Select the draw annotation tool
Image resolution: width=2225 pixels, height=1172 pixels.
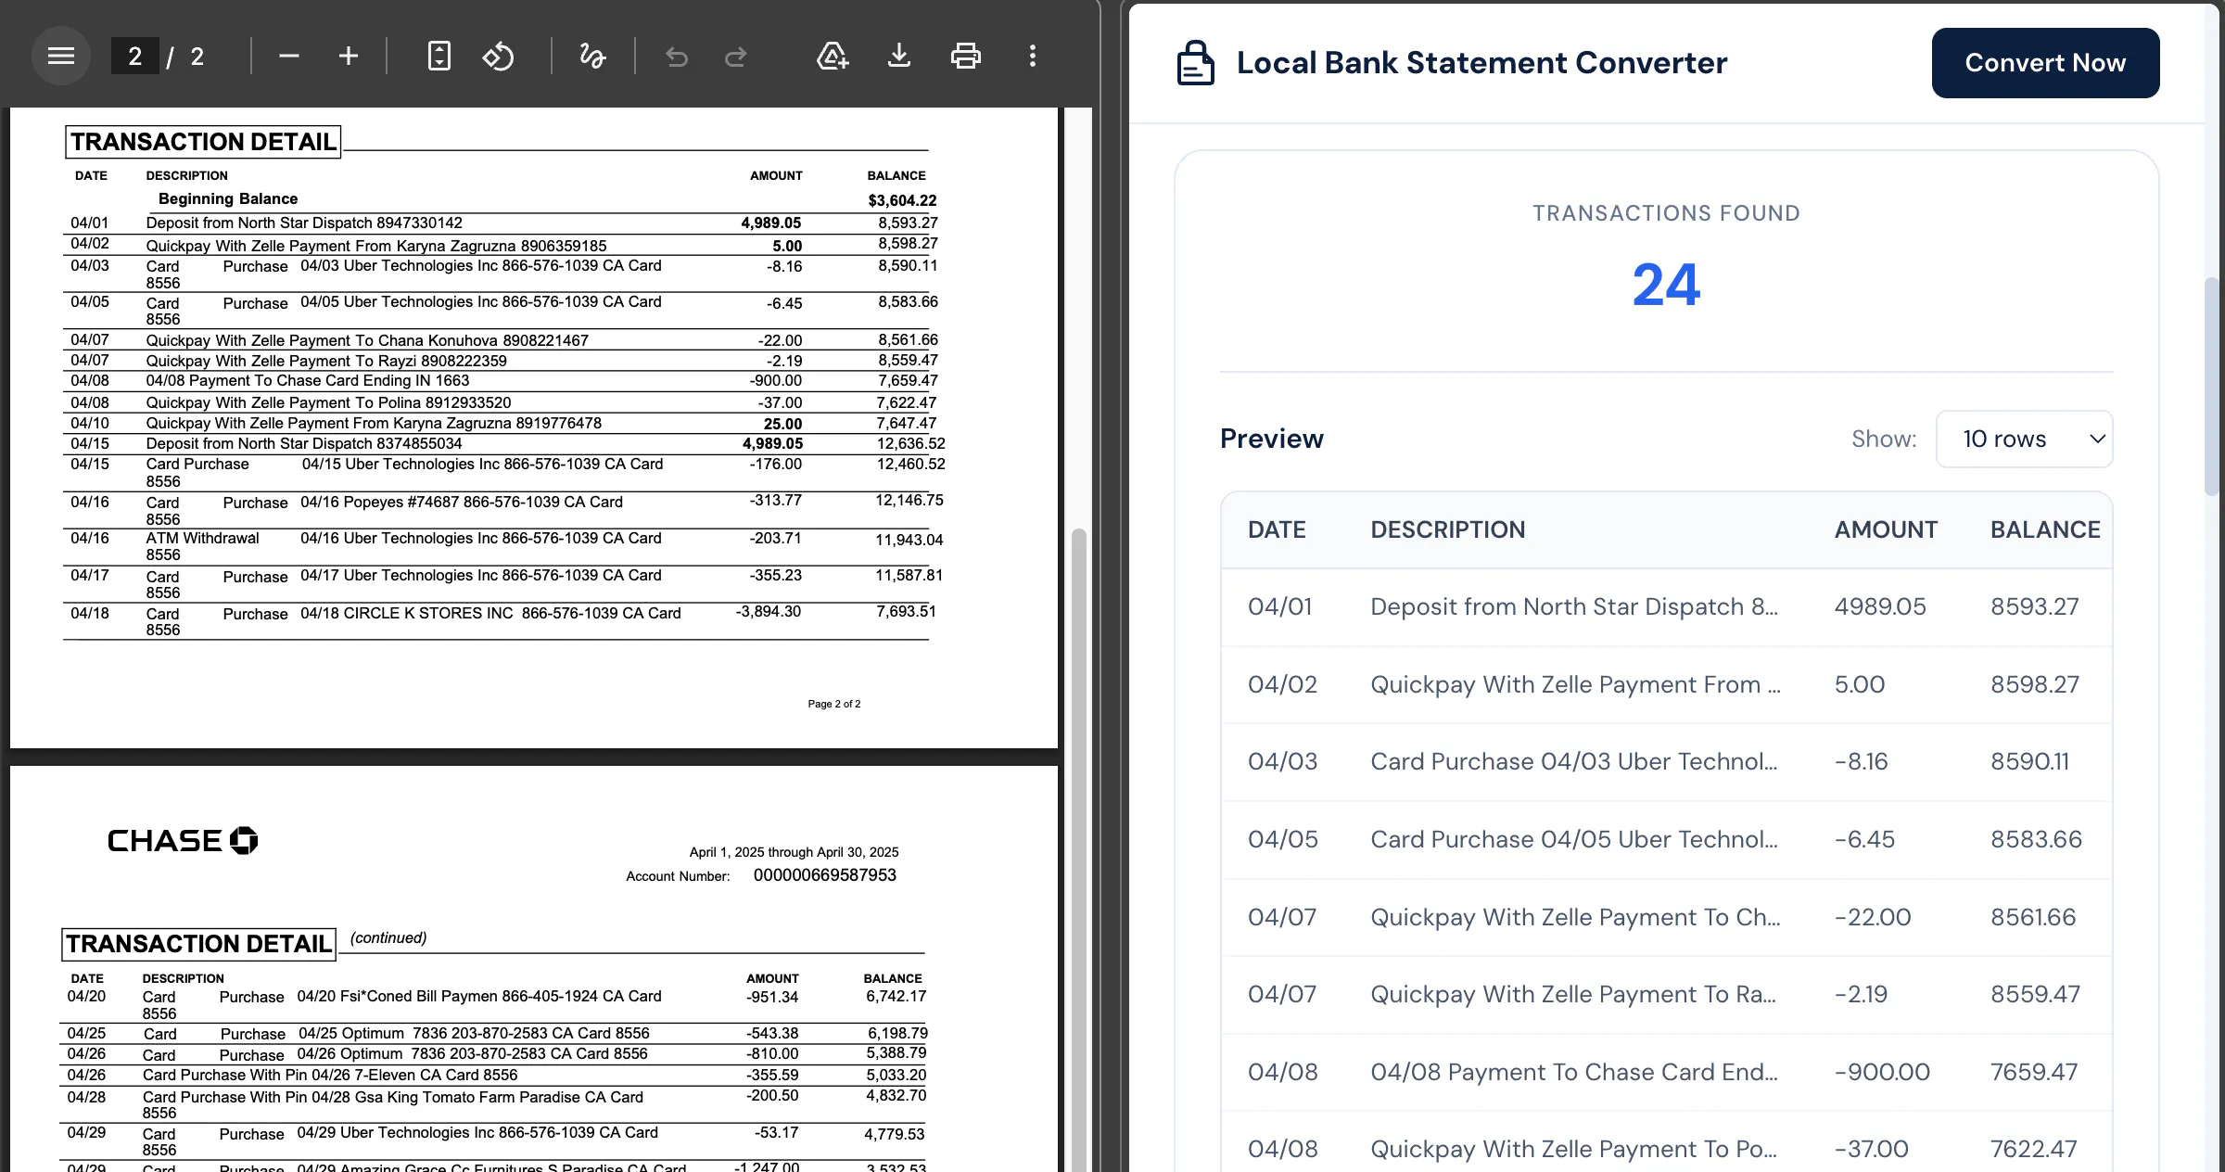click(592, 57)
